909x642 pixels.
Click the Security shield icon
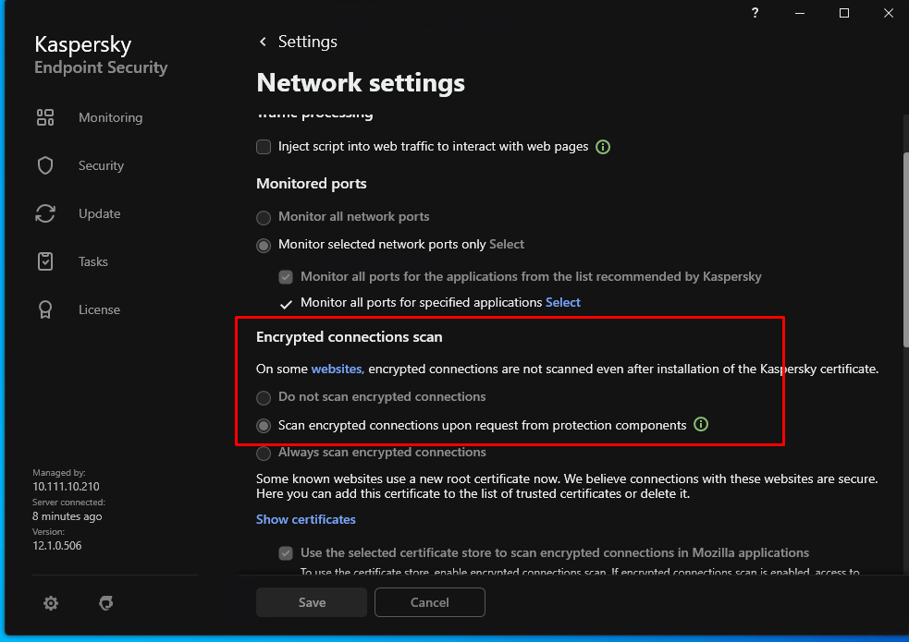pyautogui.click(x=45, y=165)
